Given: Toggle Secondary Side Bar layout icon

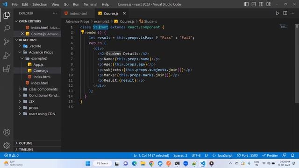Looking at the screenshot, I should [x=261, y=4].
